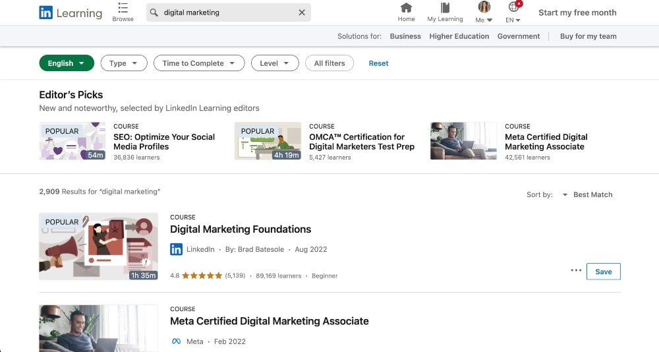Open OMCA Certification Test Prep title
The width and height of the screenshot is (659, 352).
click(x=361, y=142)
